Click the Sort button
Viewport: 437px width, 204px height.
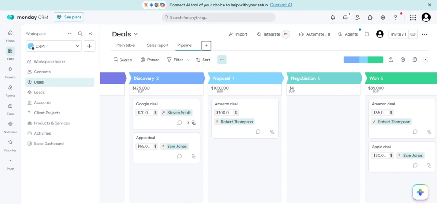(203, 60)
